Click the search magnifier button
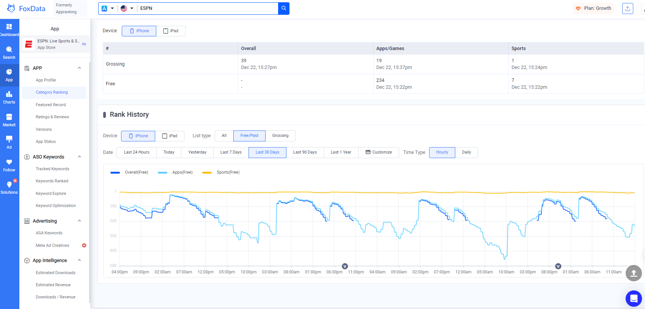 [283, 8]
